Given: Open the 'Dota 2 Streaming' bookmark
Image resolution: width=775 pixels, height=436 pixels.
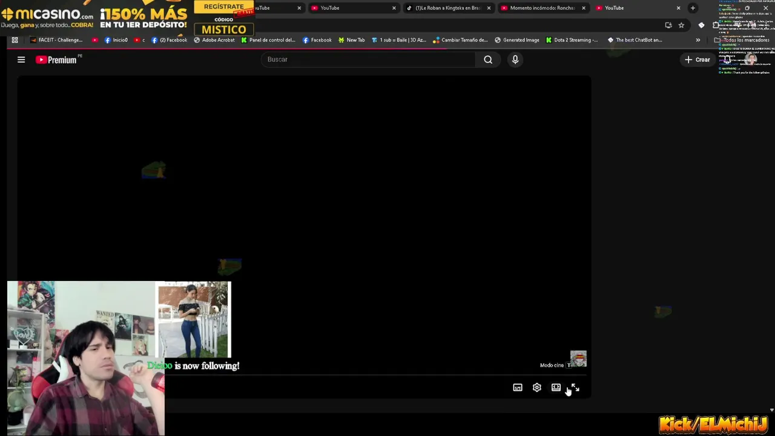Looking at the screenshot, I should [x=572, y=40].
